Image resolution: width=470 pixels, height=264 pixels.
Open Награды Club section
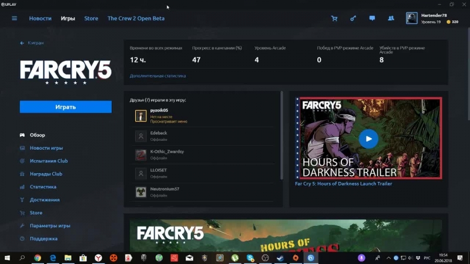(x=46, y=174)
